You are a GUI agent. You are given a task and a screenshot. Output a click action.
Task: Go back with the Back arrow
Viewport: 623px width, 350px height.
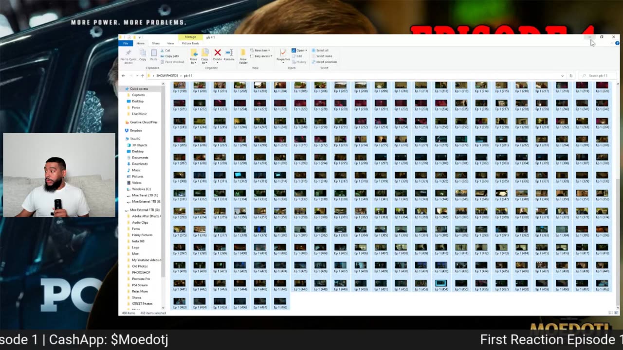[x=123, y=76]
